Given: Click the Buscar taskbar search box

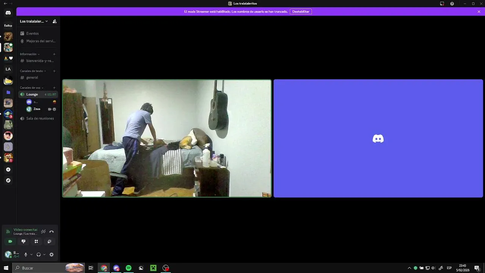Looking at the screenshot, I should click(x=48, y=268).
